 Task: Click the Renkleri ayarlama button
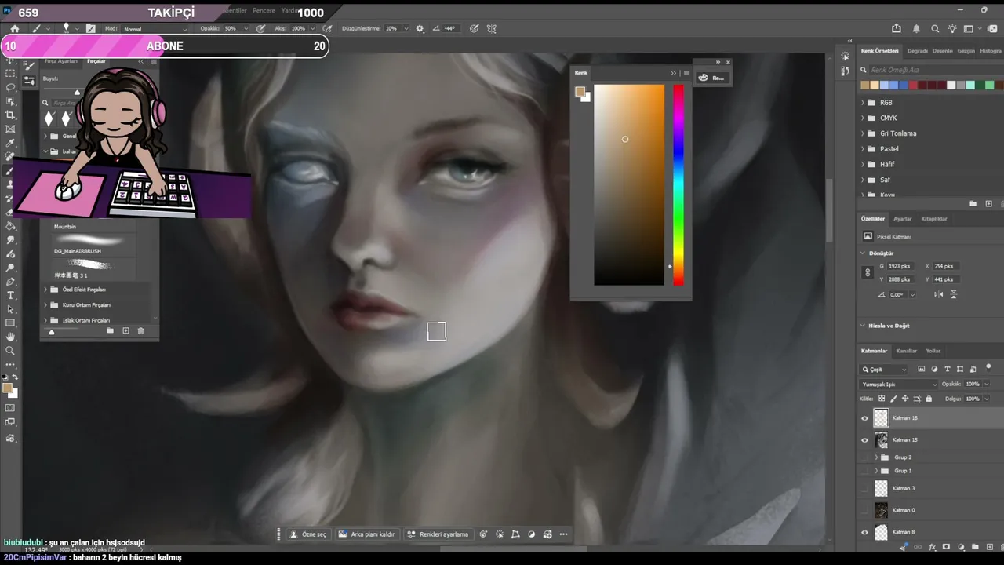438,534
